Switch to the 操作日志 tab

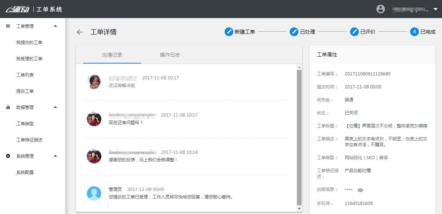point(170,55)
